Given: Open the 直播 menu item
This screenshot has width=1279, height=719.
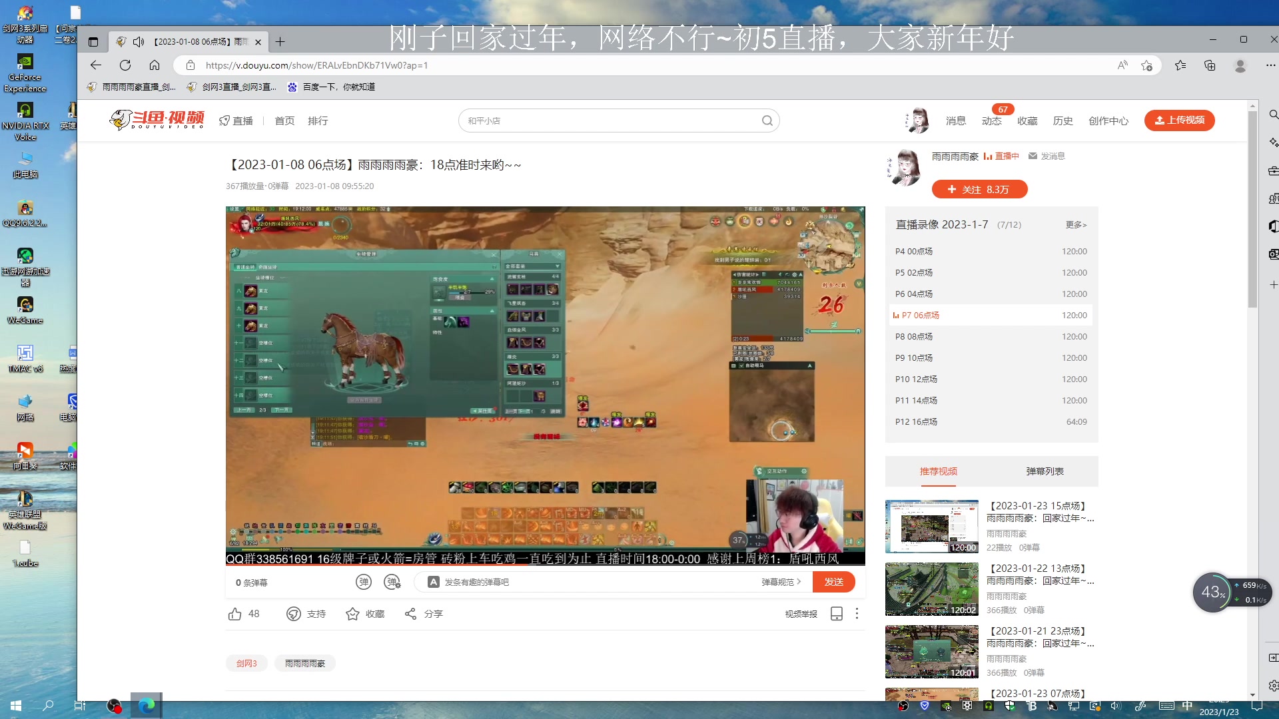Looking at the screenshot, I should (x=236, y=120).
